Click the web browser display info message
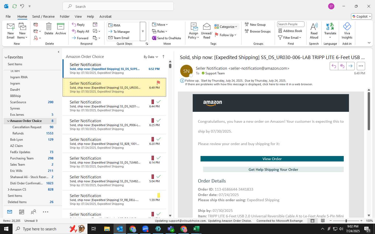 [x=249, y=84]
